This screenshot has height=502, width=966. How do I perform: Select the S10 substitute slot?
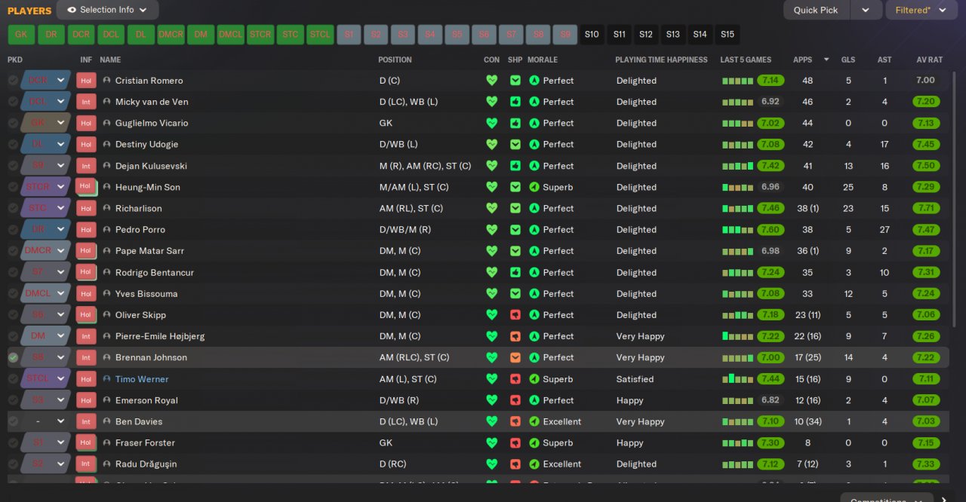592,35
